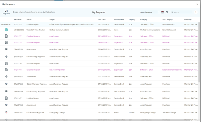
Task: Click the Office issue of paramount importance subject
Action: tap(72, 24)
